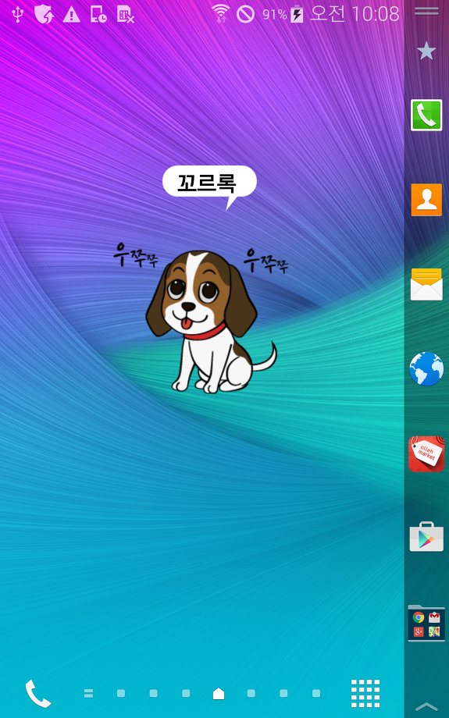
Task: Go to the home page indicator
Action: pos(219,693)
